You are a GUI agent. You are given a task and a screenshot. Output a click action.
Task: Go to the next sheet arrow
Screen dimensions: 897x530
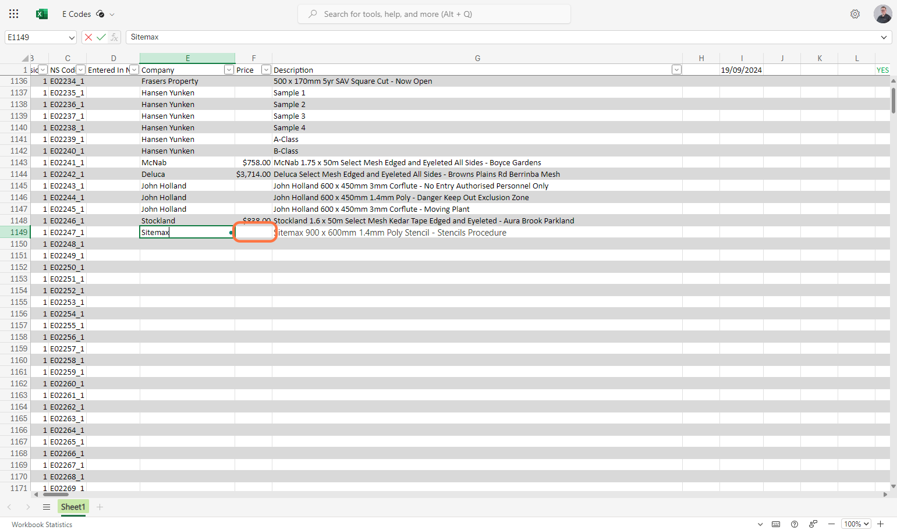coord(28,507)
